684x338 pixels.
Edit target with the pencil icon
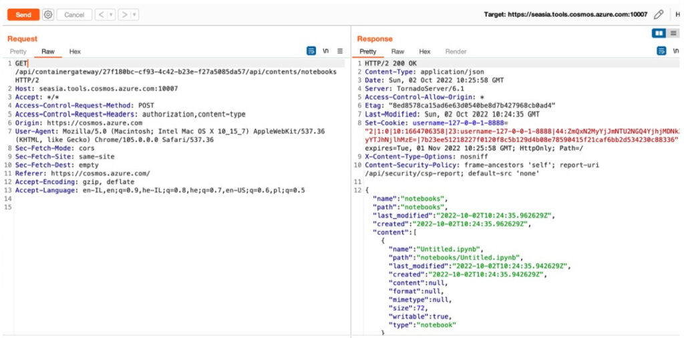pos(659,15)
